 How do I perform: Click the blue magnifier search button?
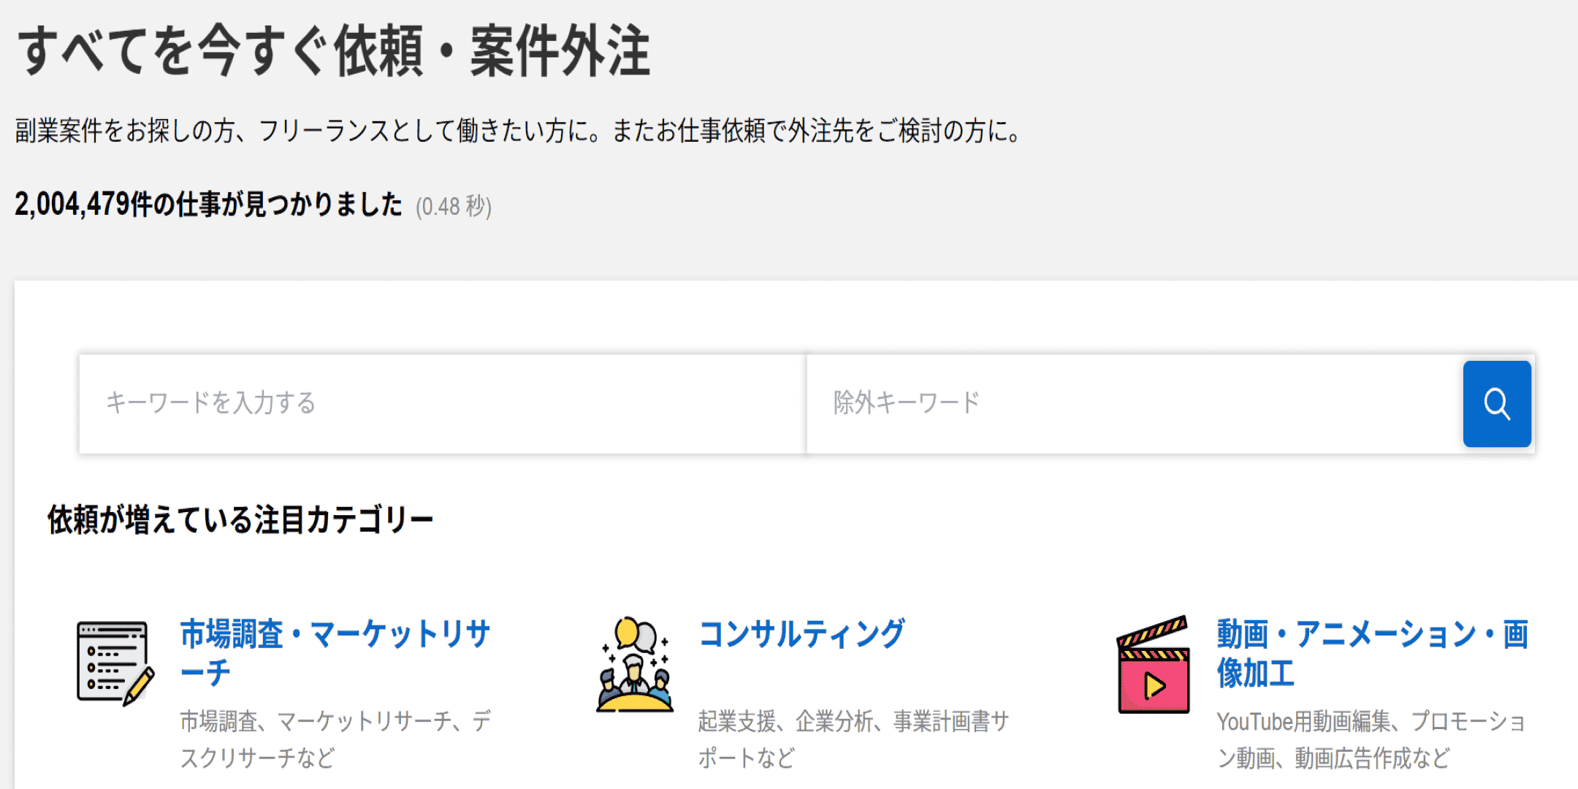coord(1497,404)
